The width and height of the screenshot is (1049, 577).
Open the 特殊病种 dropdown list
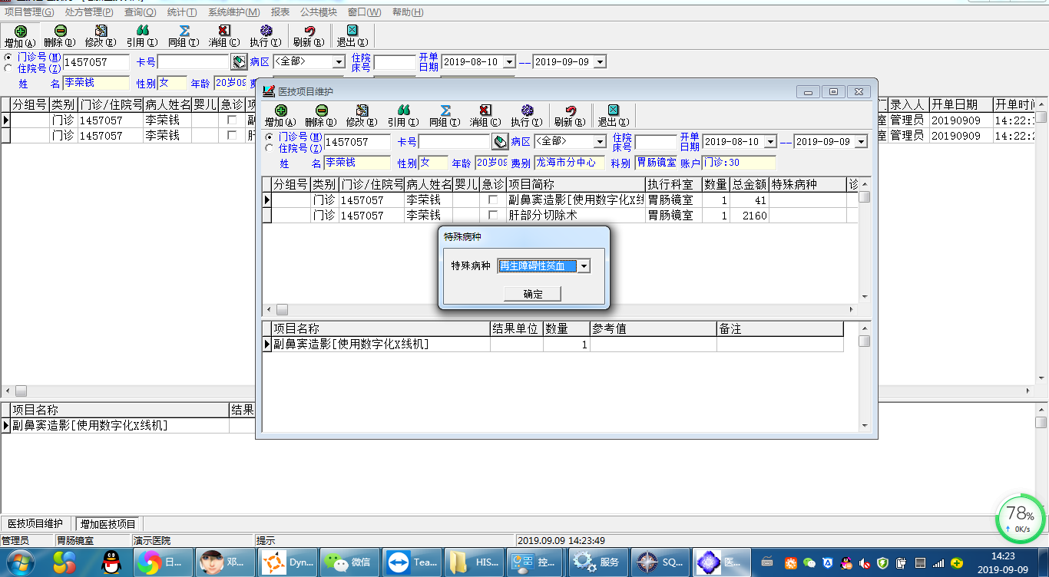coord(584,266)
